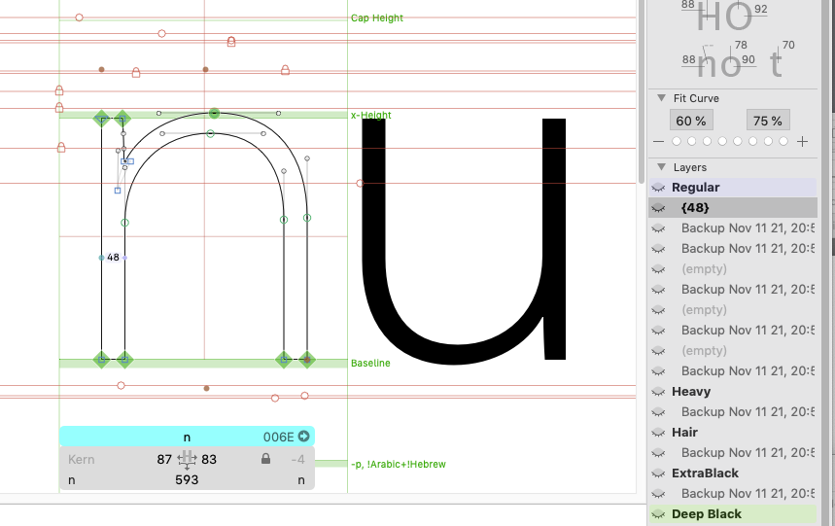Click the minus icon under Fit Curve
This screenshot has height=526, width=835.
click(x=660, y=142)
